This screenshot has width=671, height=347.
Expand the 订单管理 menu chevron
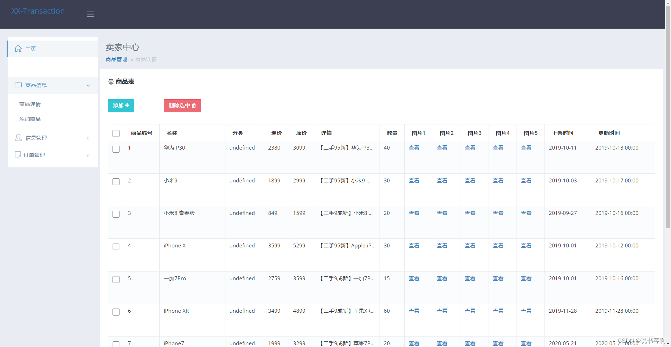click(88, 156)
